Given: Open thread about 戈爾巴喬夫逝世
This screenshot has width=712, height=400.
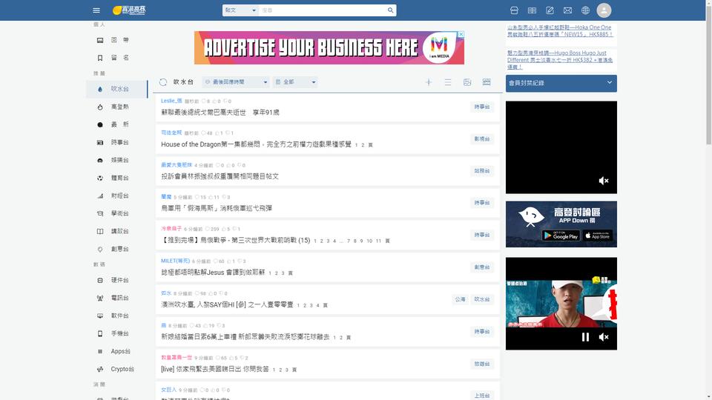Looking at the screenshot, I should click(220, 112).
